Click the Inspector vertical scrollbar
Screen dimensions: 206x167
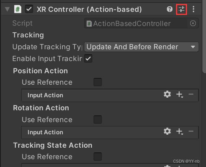point(204,37)
